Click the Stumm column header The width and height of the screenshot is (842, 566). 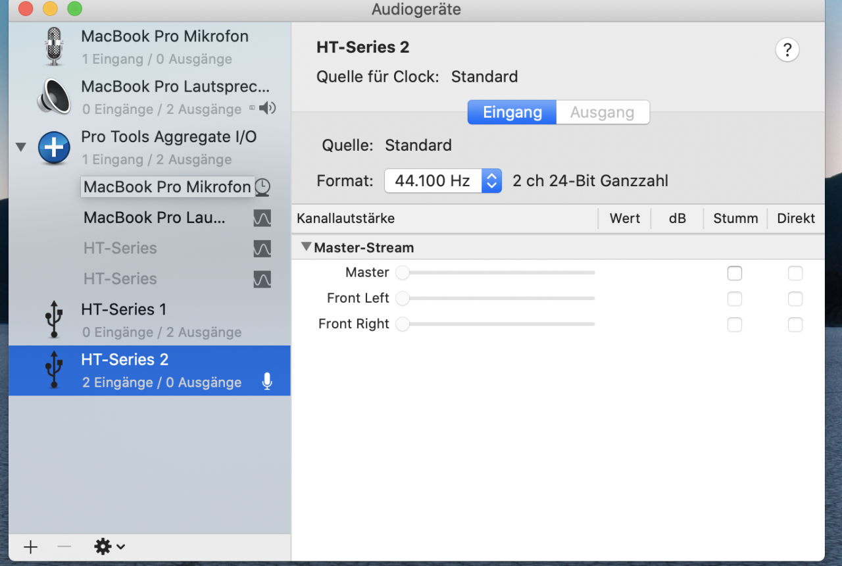coord(735,219)
